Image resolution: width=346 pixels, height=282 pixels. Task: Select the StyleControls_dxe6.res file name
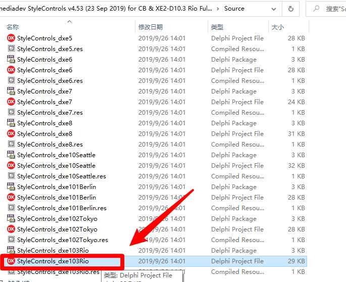pos(50,80)
